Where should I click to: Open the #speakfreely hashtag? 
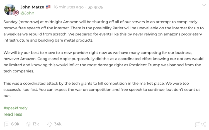[x=15, y=108]
